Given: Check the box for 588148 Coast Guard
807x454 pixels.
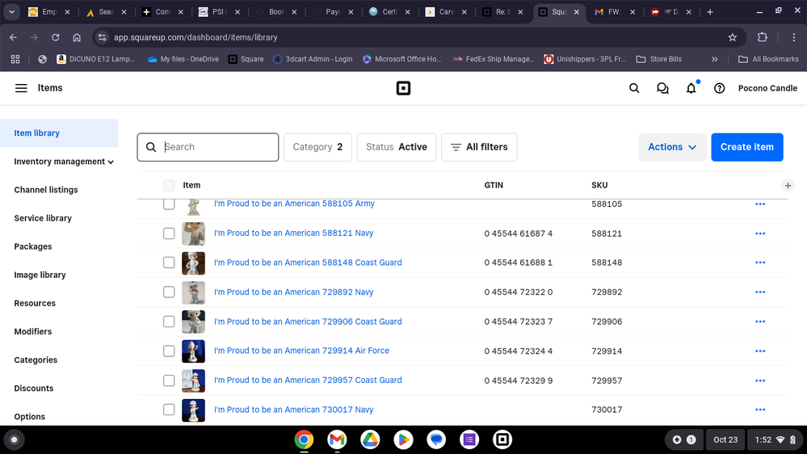Looking at the screenshot, I should click(x=169, y=263).
